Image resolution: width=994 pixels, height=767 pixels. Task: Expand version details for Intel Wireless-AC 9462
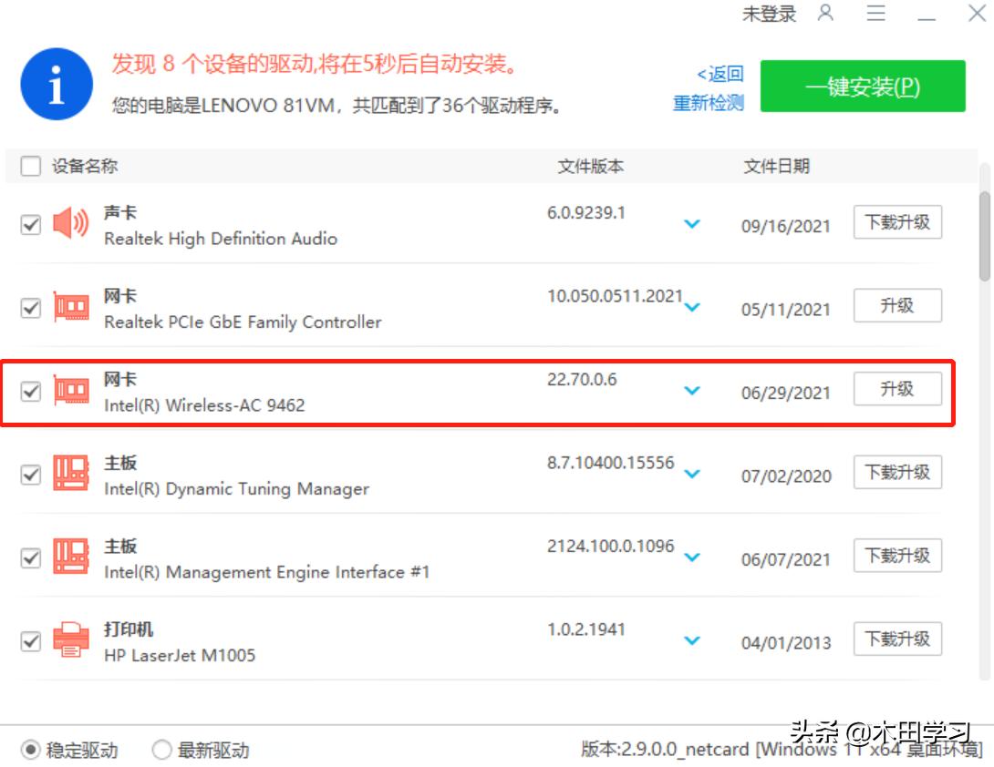pyautogui.click(x=692, y=391)
